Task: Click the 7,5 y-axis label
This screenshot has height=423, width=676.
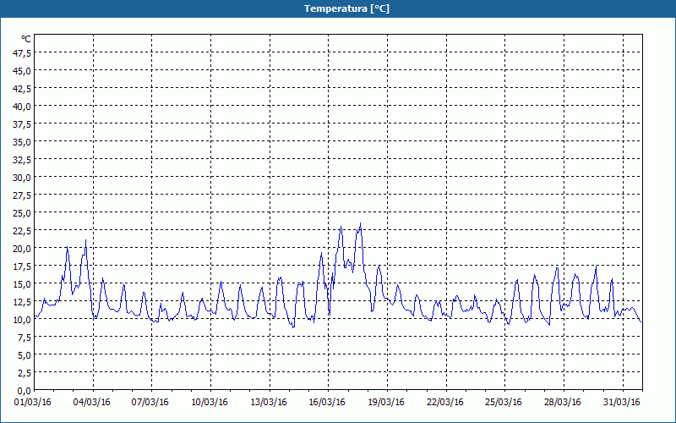Action: [25, 338]
